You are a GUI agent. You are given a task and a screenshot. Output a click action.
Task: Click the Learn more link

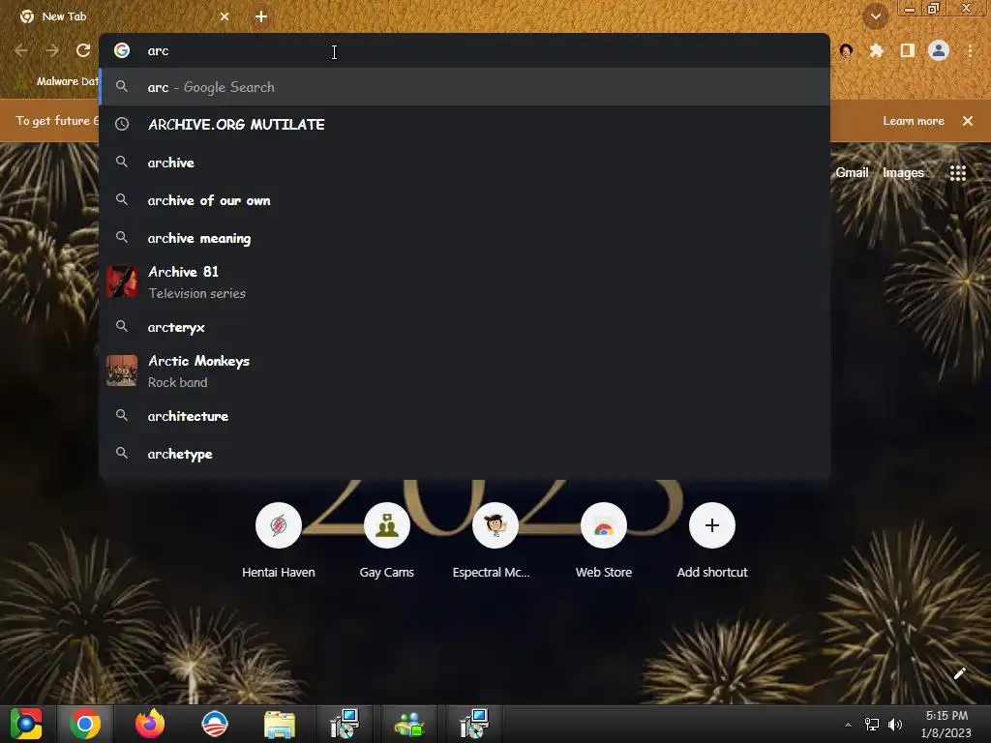[914, 121]
